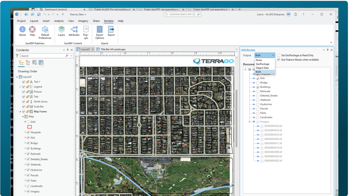Select GeoPackage from Output dropdown list

coord(262,64)
